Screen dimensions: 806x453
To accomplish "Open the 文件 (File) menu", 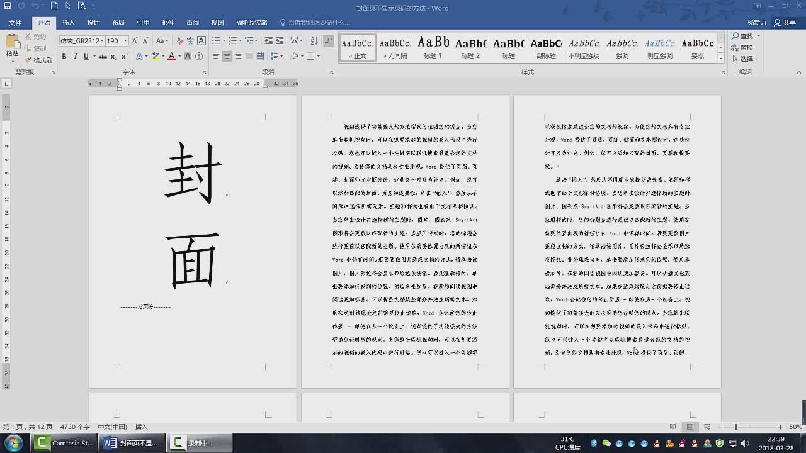I will [15, 23].
